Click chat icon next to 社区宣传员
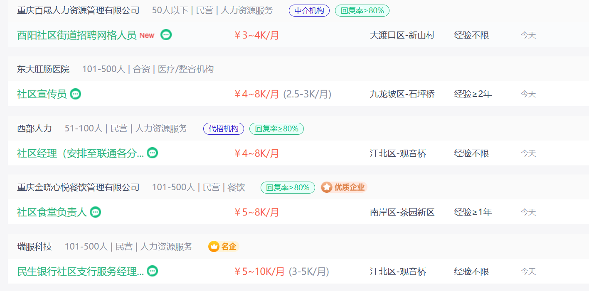 click(75, 94)
